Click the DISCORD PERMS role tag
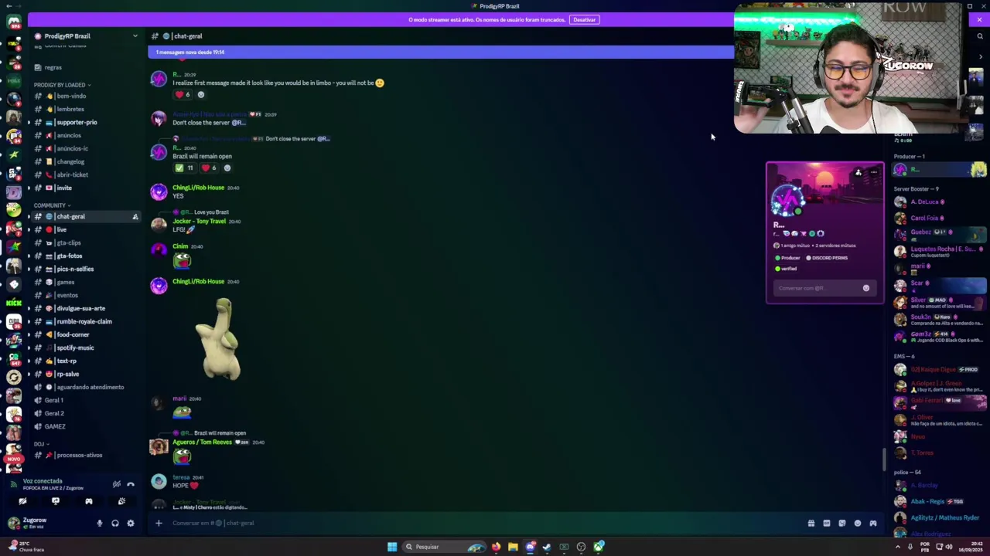 pos(828,258)
